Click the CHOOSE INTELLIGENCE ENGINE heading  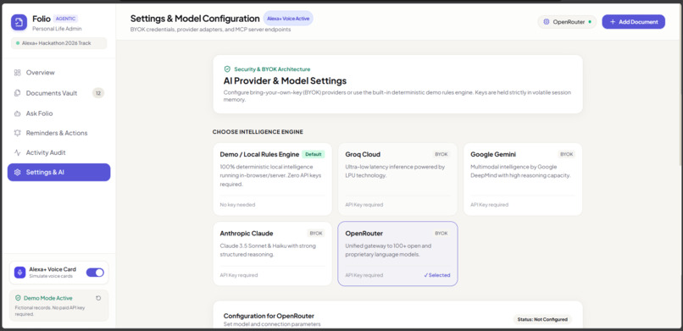258,132
